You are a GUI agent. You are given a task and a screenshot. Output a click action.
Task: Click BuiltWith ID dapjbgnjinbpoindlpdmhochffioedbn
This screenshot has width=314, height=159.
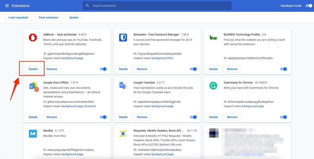(x=248, y=58)
